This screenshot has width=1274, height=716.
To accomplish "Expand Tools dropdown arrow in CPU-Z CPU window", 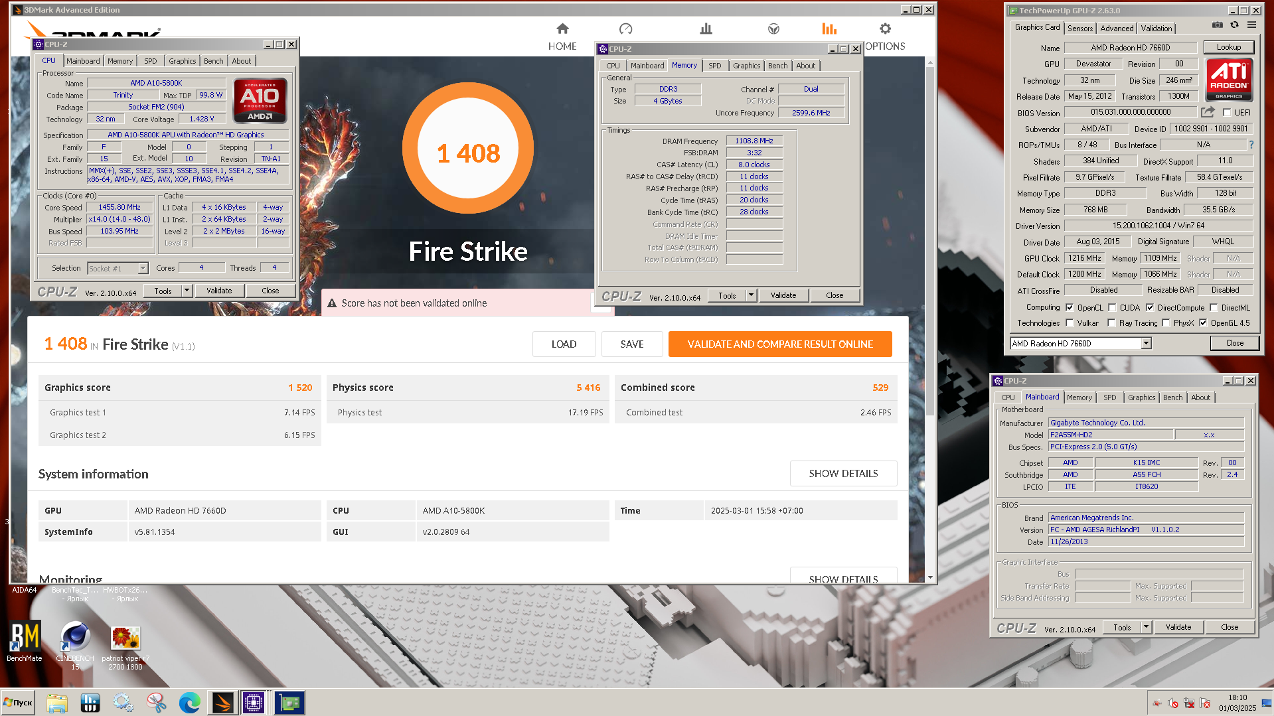I will coord(187,291).
